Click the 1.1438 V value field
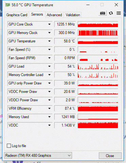 pos(65,125)
